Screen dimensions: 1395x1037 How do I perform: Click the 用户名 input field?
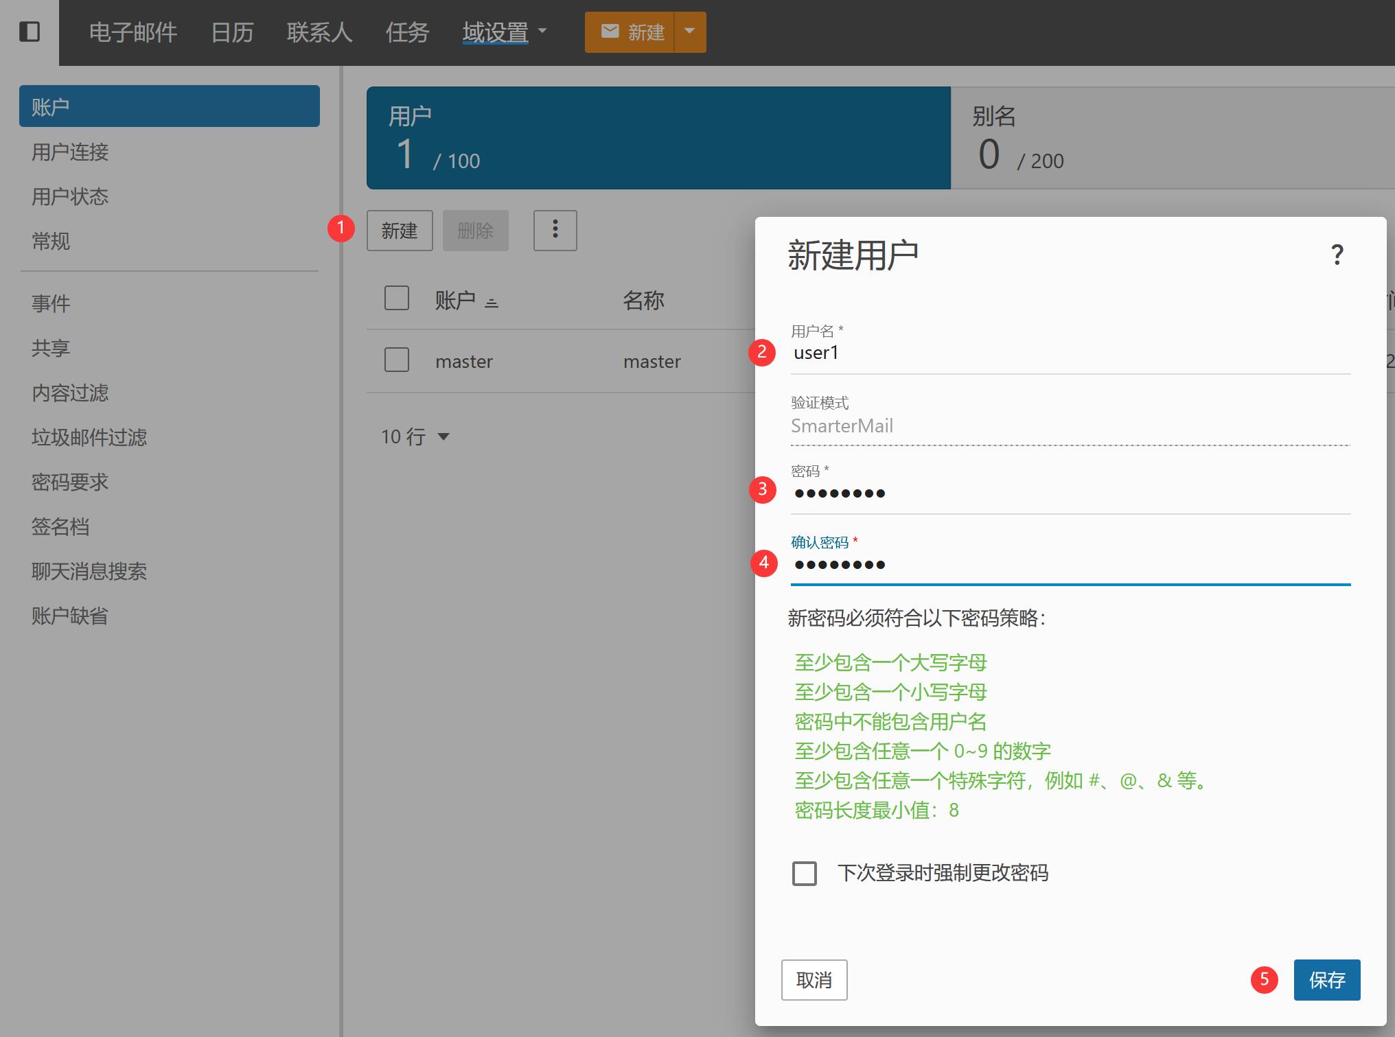click(1070, 354)
